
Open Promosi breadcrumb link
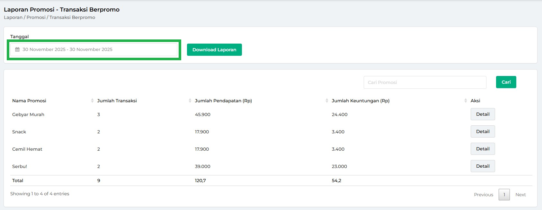tap(36, 17)
